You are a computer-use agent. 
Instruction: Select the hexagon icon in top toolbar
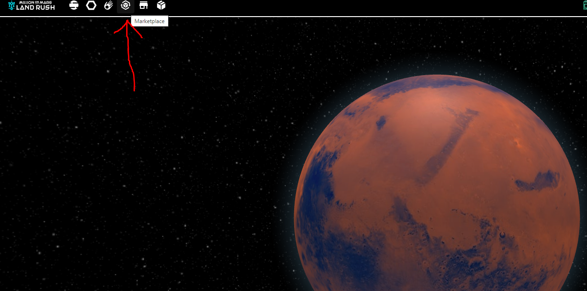pos(91,6)
